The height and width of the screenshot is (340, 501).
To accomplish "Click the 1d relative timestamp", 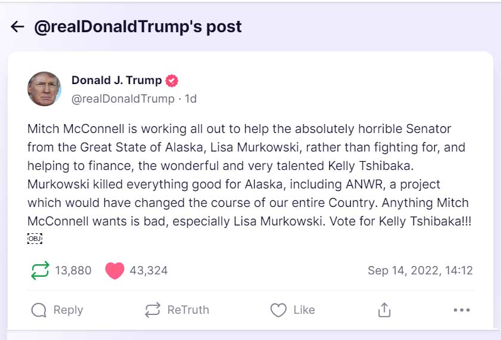I will tap(191, 98).
